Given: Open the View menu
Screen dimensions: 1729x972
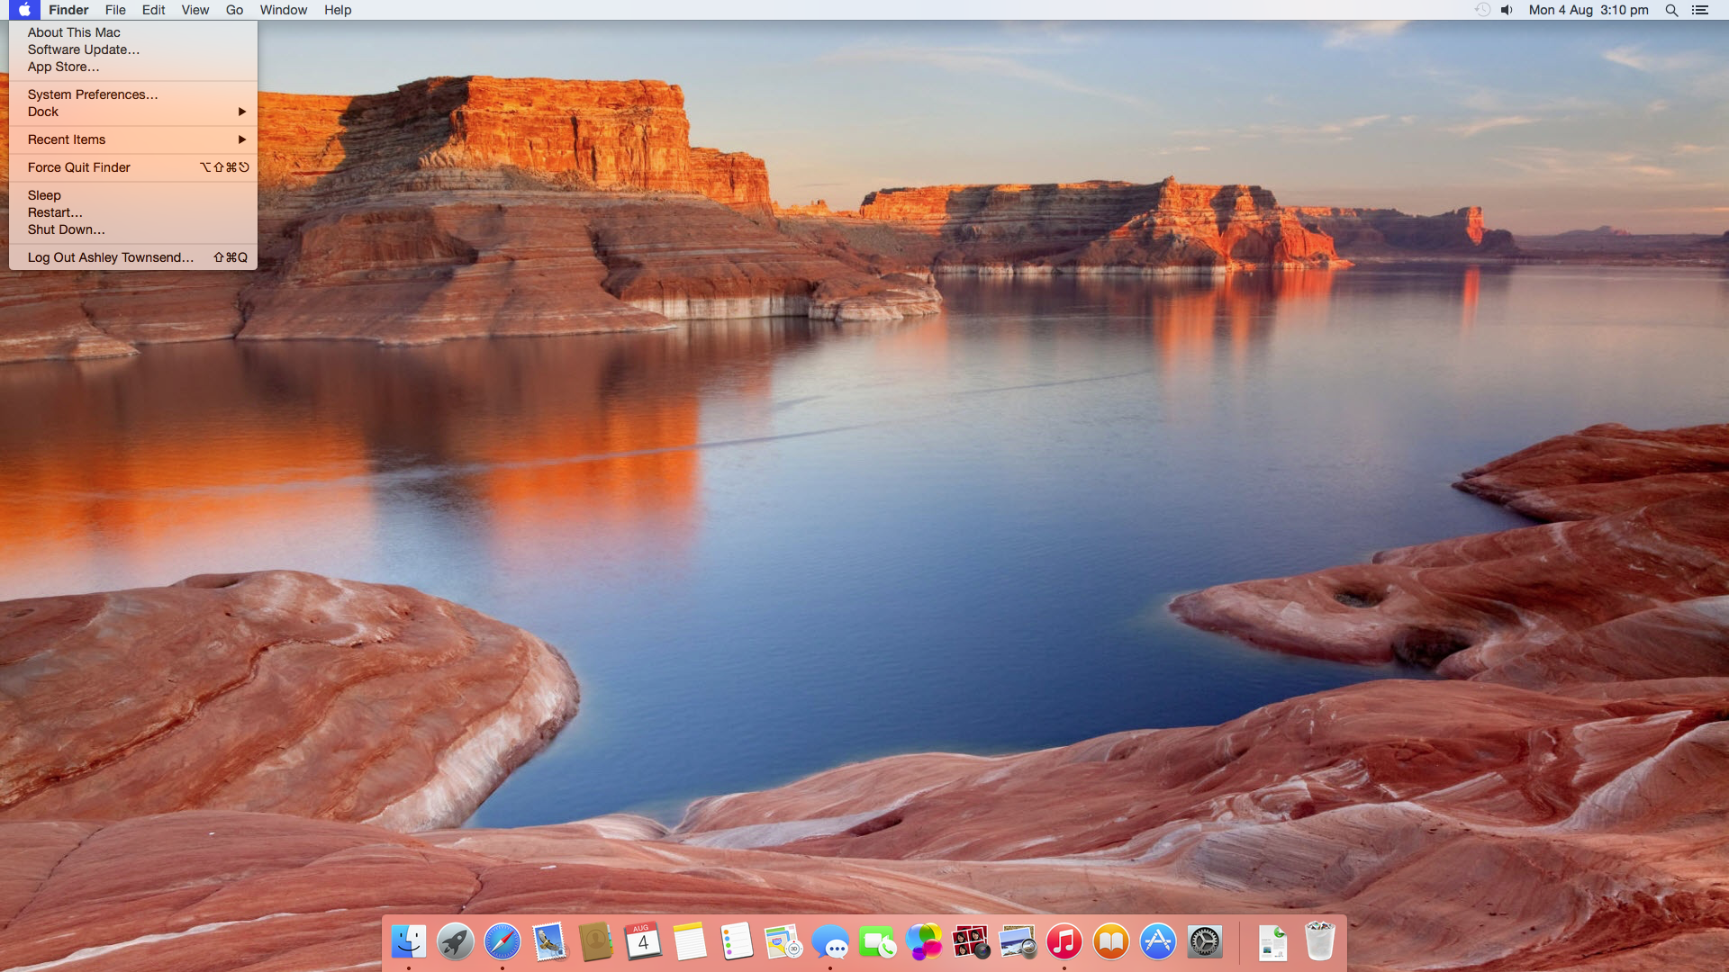Looking at the screenshot, I should click(195, 10).
